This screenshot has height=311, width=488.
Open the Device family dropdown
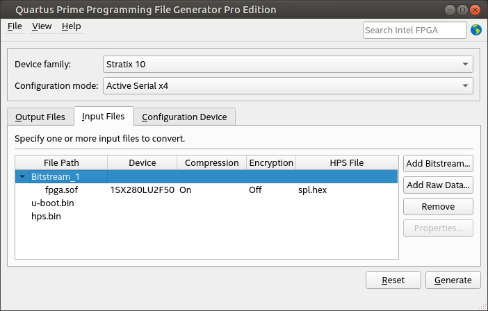pyautogui.click(x=288, y=65)
